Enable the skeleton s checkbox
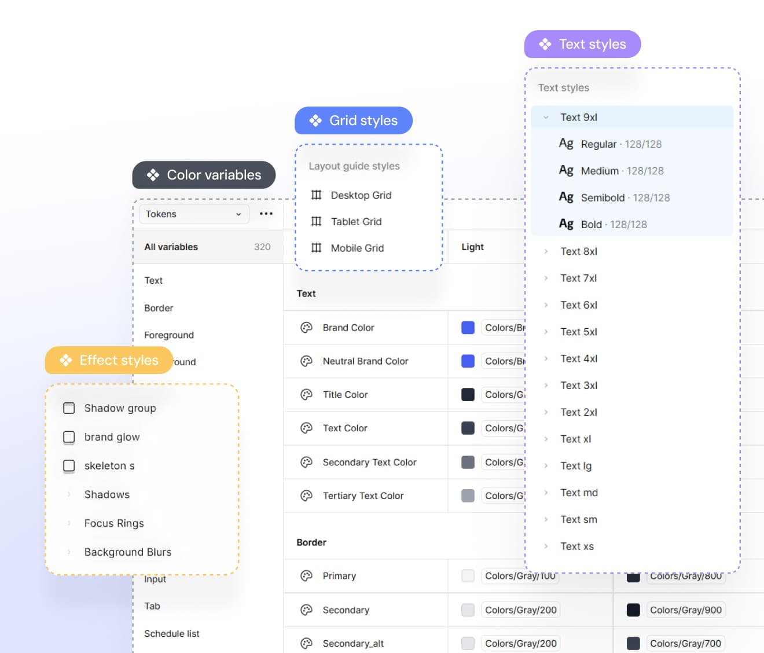This screenshot has width=764, height=653. point(69,465)
